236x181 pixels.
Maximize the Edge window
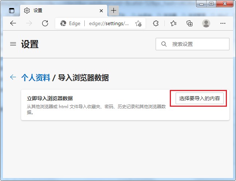coord(211,4)
